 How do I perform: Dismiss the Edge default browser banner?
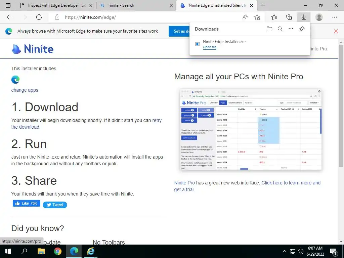click(x=336, y=31)
